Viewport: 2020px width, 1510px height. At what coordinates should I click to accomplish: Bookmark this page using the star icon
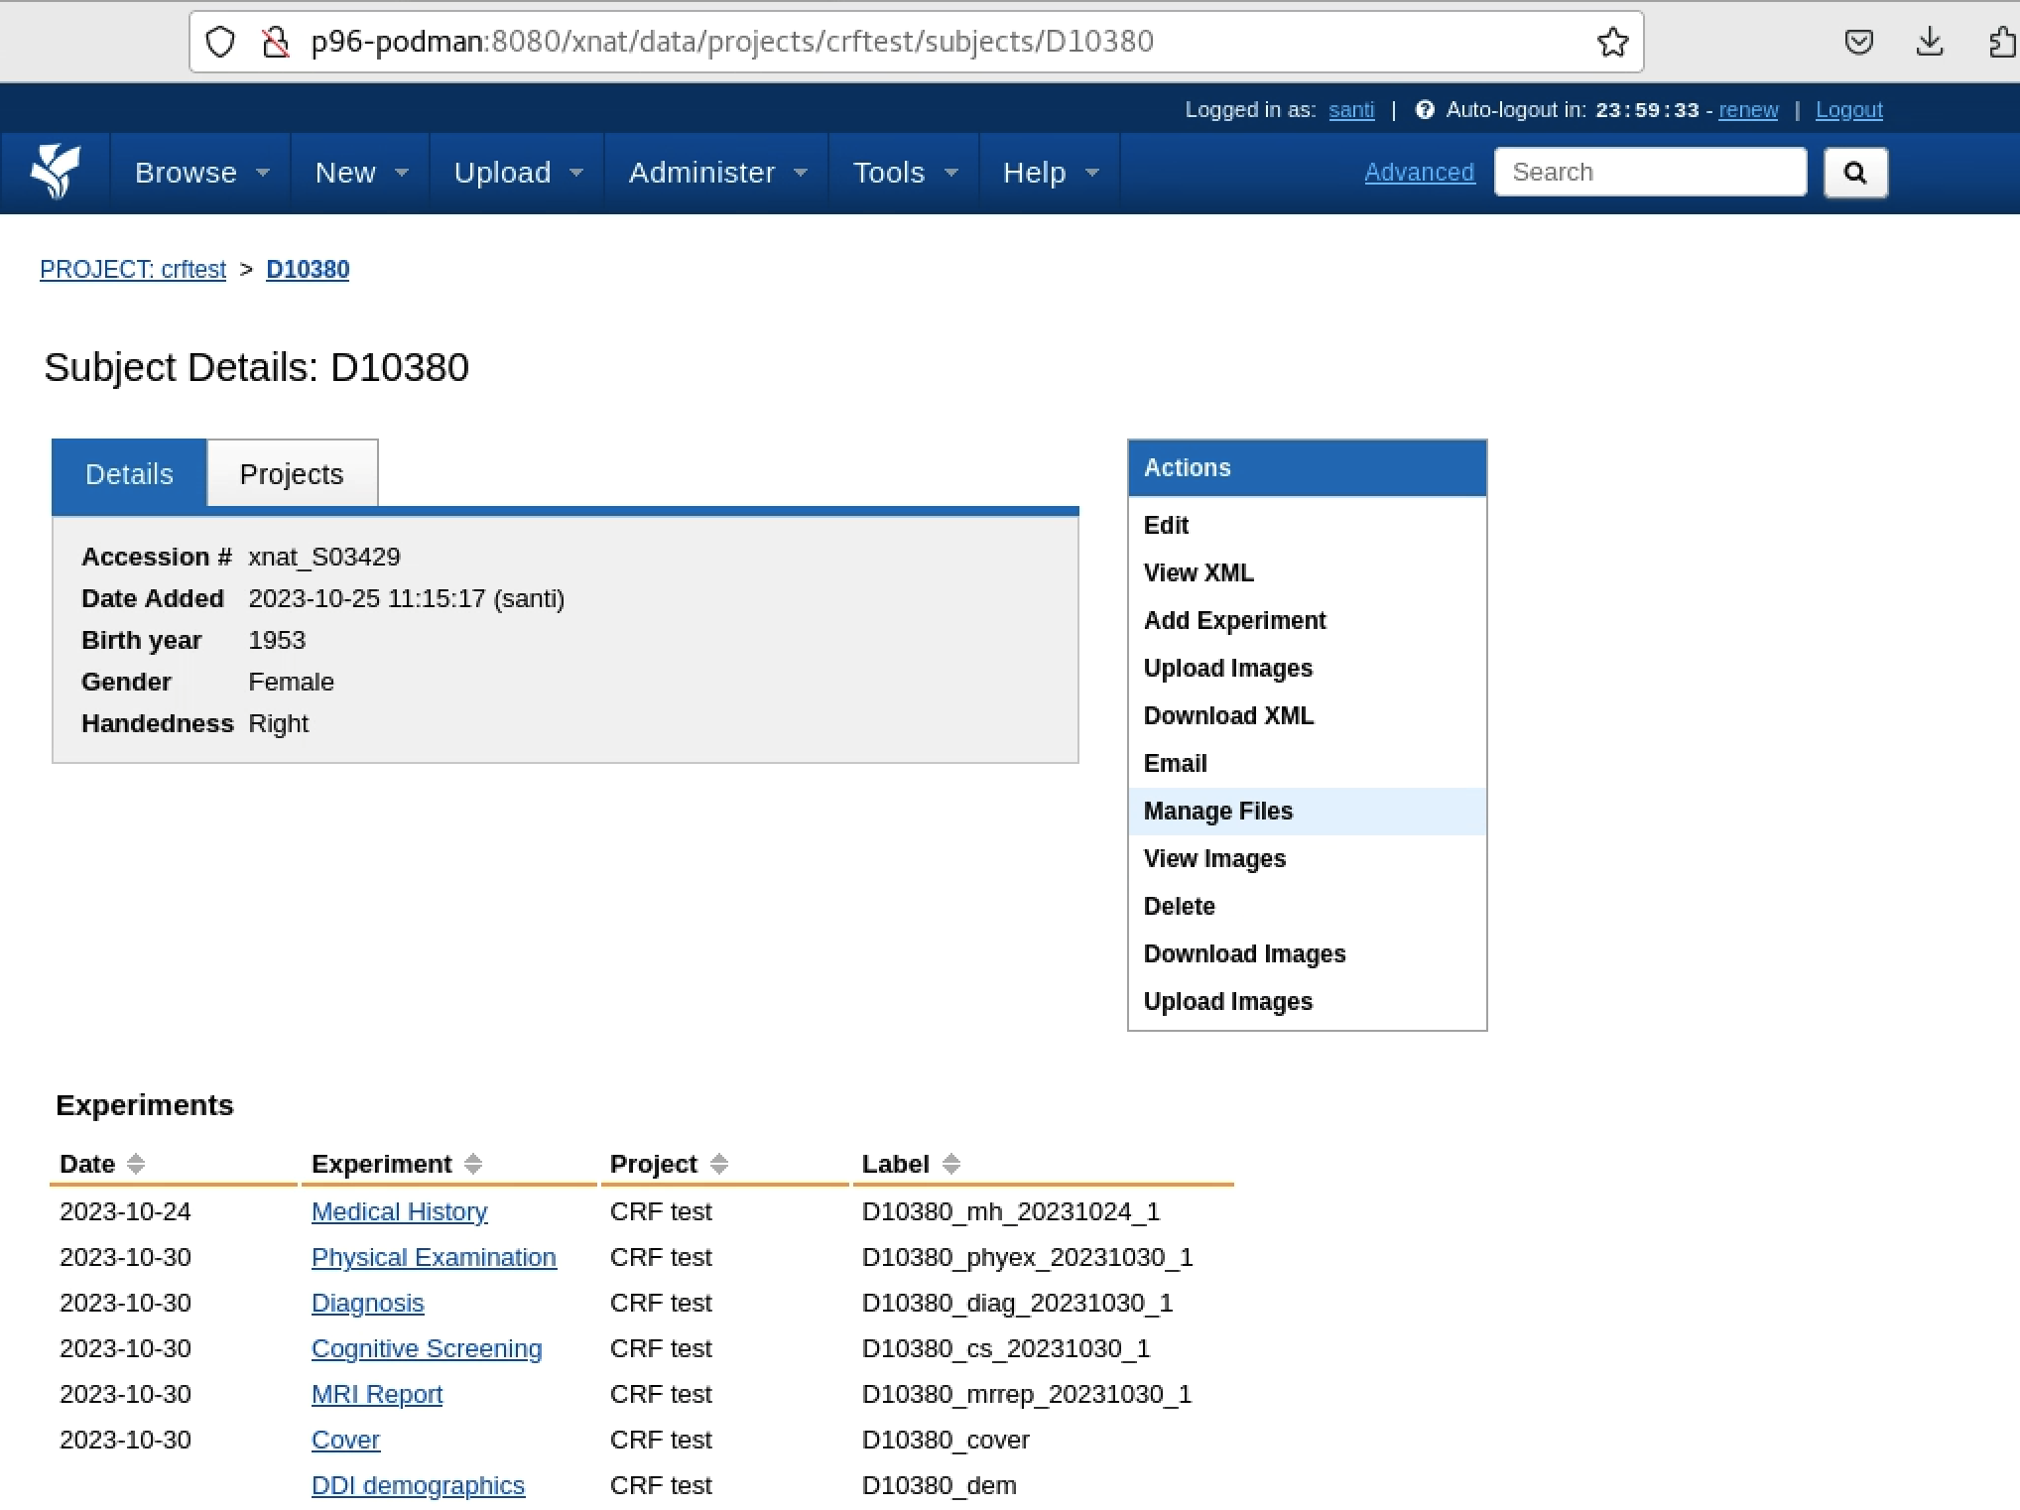[1612, 41]
